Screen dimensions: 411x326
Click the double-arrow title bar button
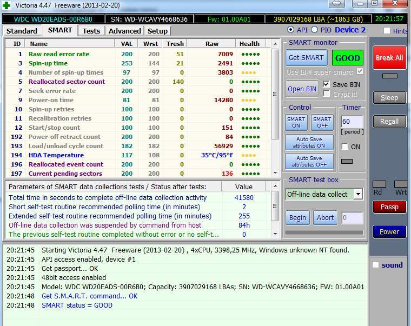click(x=336, y=3)
